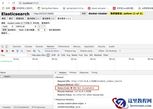Click the 搜索 search button
Screen dimensions: 153x109
[x=4, y=30]
